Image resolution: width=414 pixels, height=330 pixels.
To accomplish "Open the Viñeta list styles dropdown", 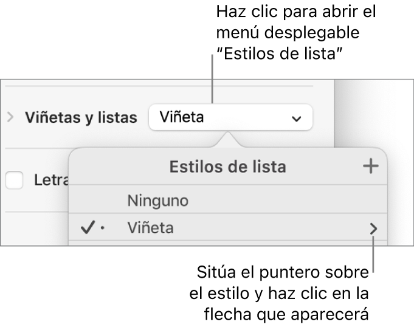I will point(229,118).
